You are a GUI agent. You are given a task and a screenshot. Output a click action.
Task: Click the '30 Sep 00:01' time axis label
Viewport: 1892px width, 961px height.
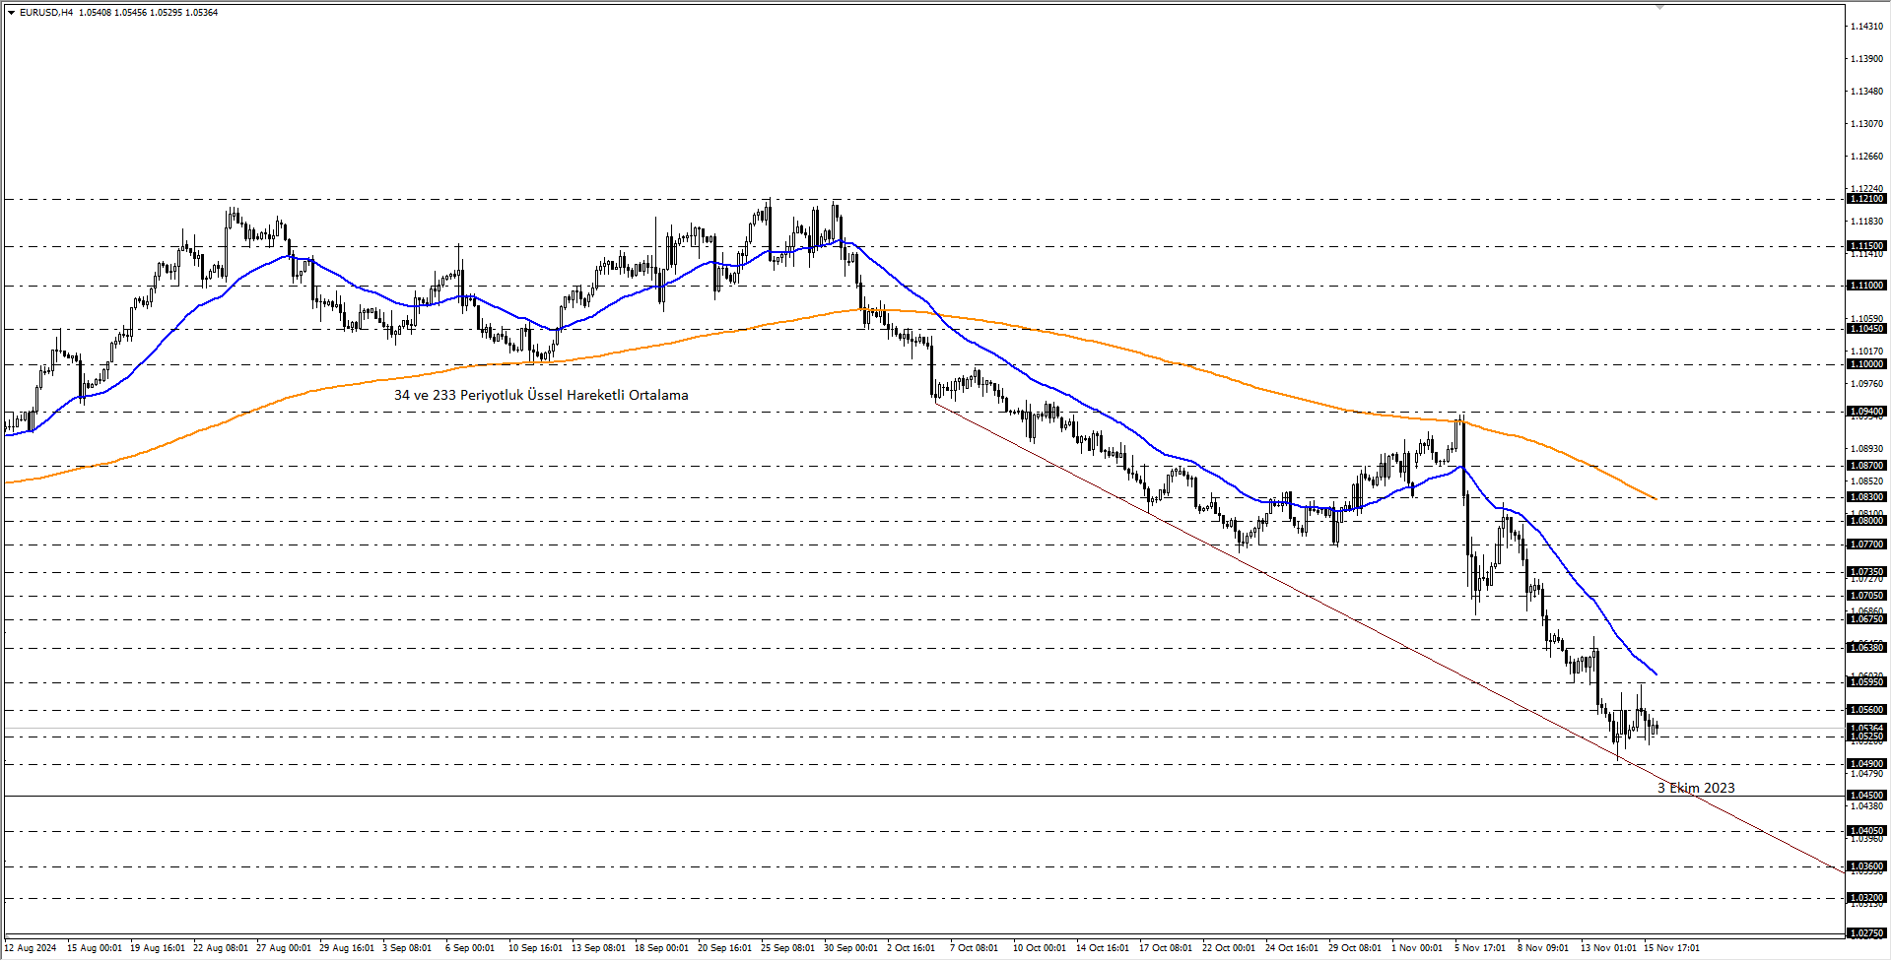click(x=850, y=948)
